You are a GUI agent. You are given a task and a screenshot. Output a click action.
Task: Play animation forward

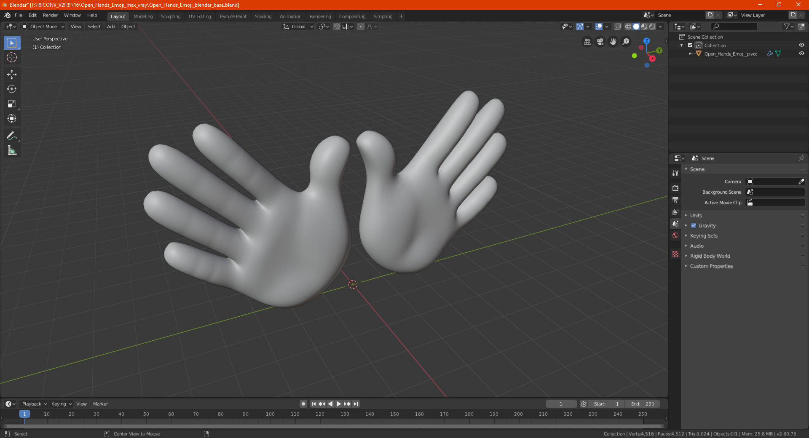(339, 404)
